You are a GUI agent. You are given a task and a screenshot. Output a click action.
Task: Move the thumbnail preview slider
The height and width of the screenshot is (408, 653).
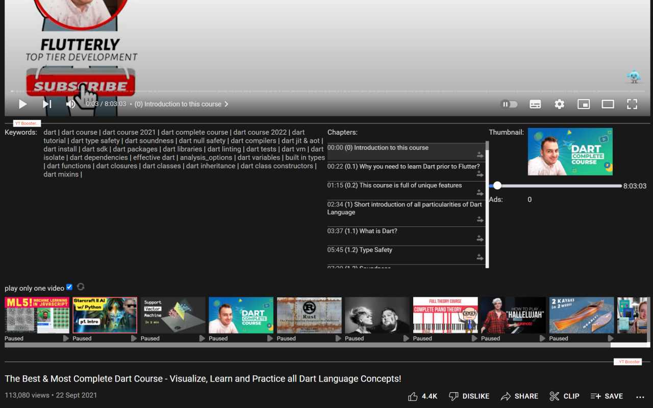497,186
